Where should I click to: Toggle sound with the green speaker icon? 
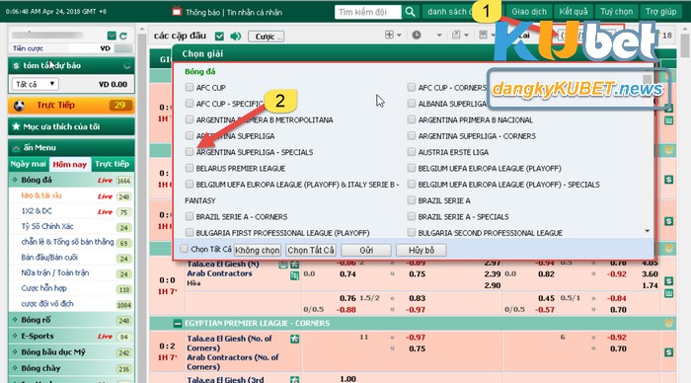coord(236,37)
